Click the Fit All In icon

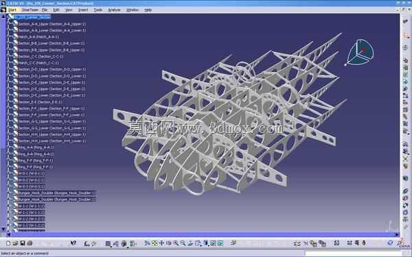pyautogui.click(x=154, y=243)
